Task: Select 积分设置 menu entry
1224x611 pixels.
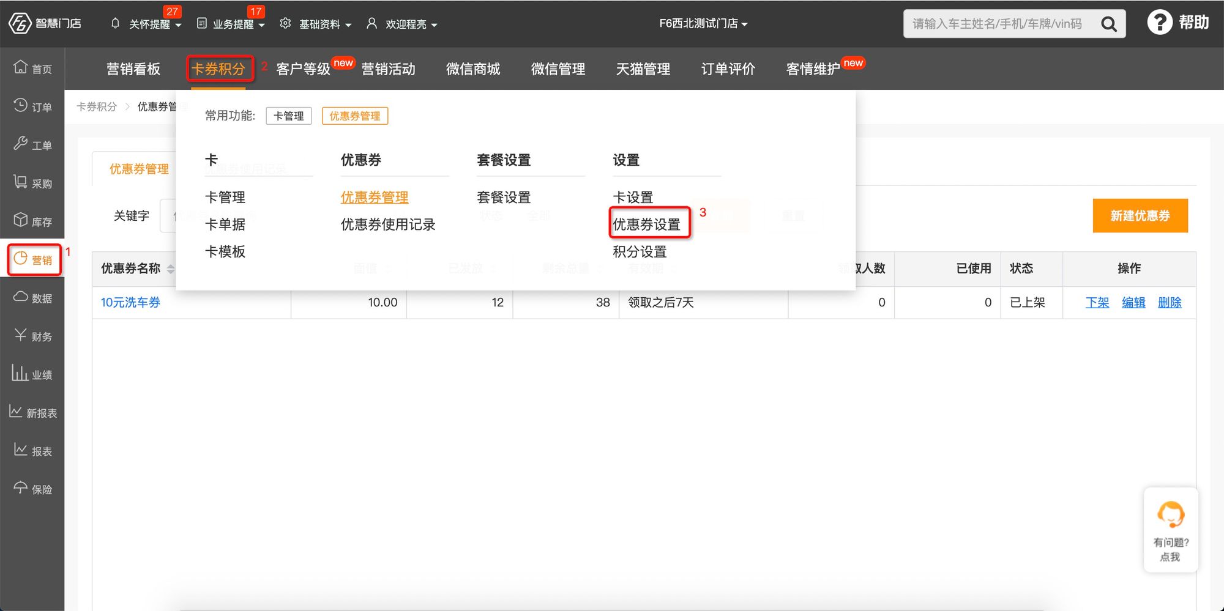Action: (640, 251)
